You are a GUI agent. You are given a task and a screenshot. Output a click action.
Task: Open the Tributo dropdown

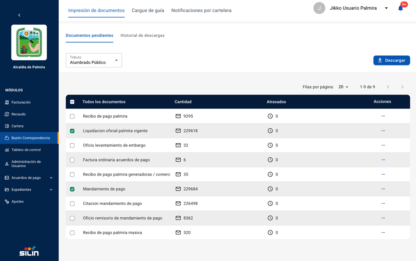tap(94, 60)
